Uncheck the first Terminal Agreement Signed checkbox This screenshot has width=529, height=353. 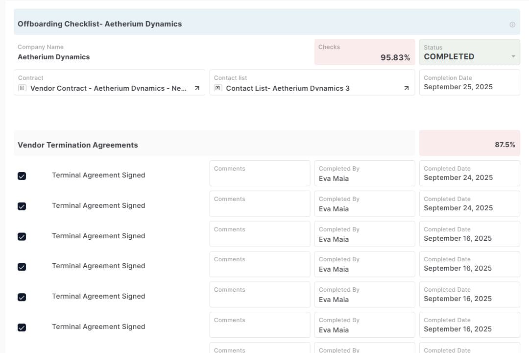pos(22,176)
